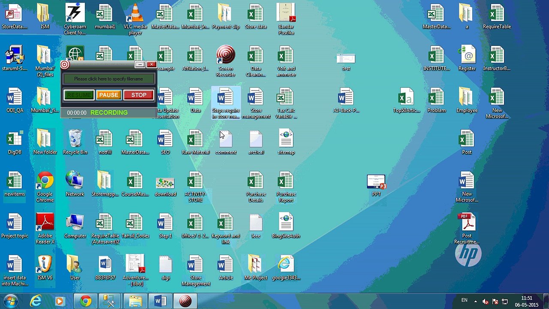Select the Tahsil_Codes spreadsheet
The height and width of the screenshot is (309, 549).
click(x=135, y=226)
